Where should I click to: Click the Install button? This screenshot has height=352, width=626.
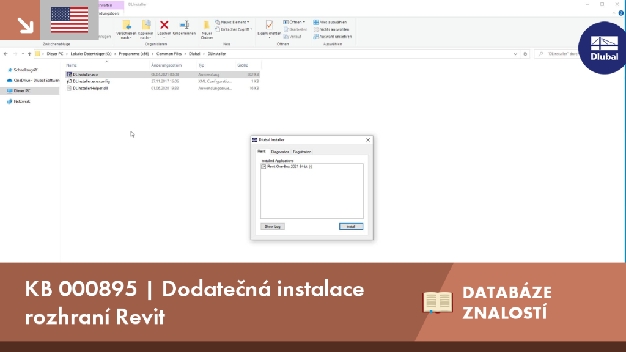coord(351,227)
